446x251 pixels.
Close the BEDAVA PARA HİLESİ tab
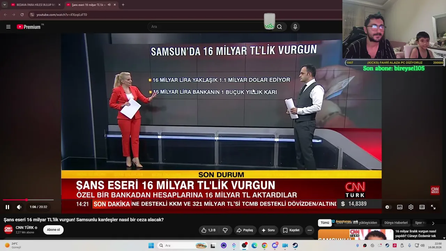point(60,5)
